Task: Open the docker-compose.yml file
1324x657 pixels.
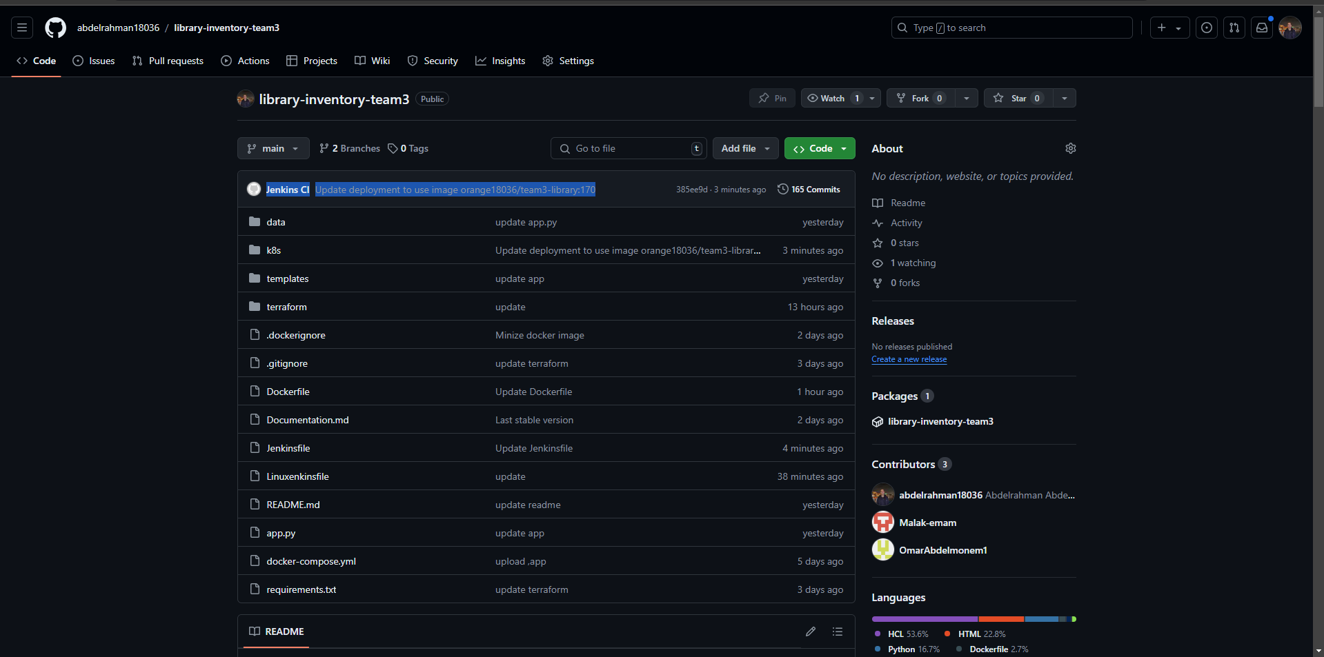Action: (x=311, y=561)
